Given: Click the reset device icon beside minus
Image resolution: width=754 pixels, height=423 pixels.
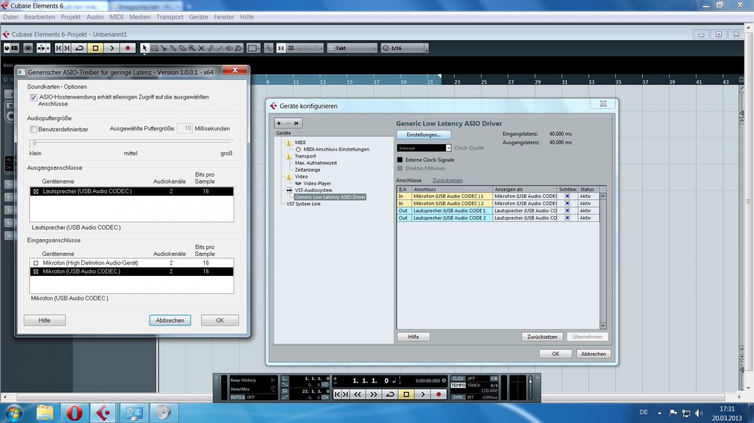Looking at the screenshot, I should tap(296, 123).
